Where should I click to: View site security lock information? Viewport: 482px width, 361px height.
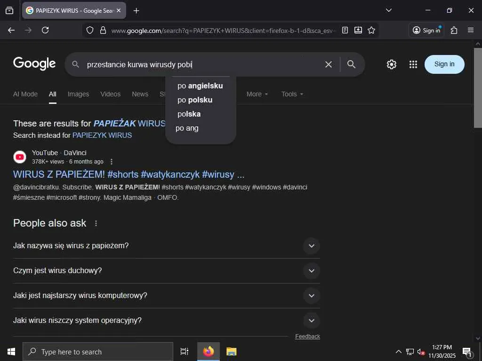pos(103,30)
